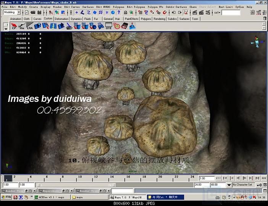Toggle the dynamics selection mask icon
268x206 pixels.
(x=107, y=13)
